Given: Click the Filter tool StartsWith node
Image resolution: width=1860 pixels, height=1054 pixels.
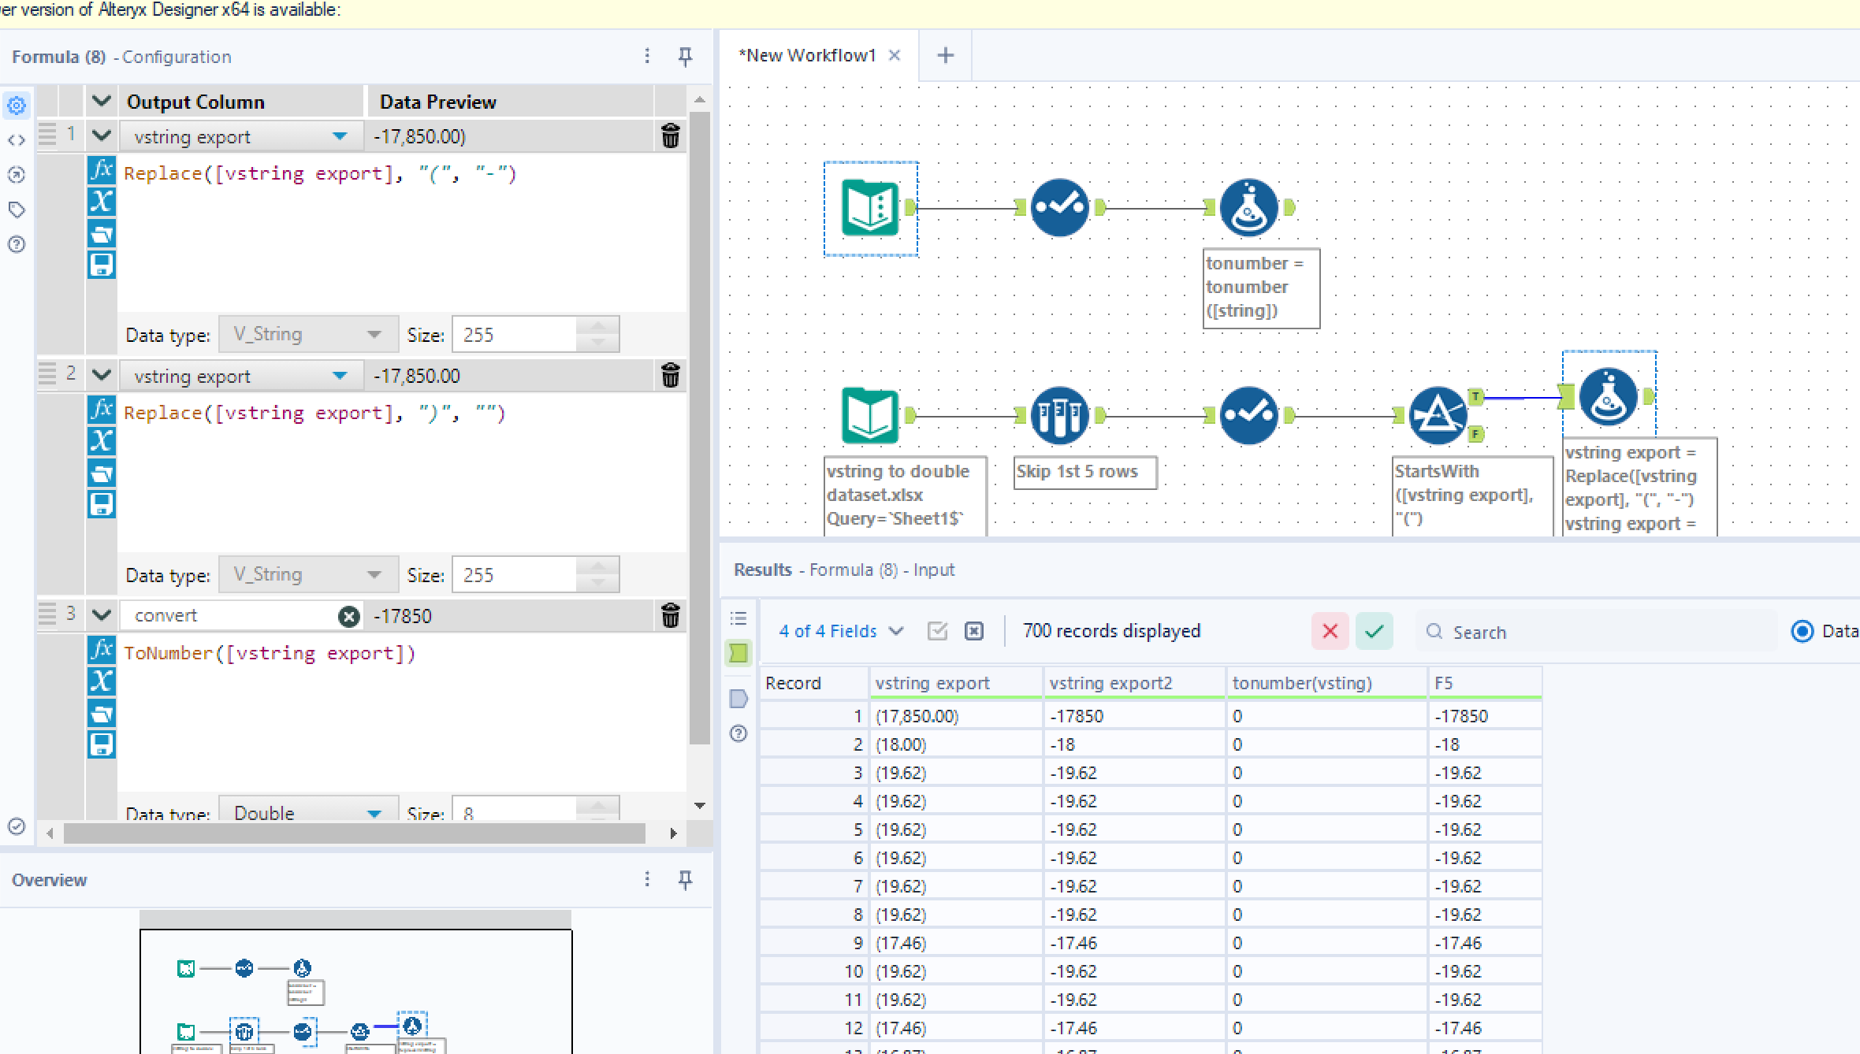Looking at the screenshot, I should 1437,415.
